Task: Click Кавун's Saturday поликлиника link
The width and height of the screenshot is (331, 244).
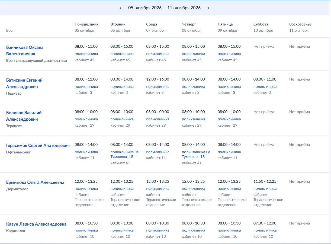Action: tap(265, 230)
